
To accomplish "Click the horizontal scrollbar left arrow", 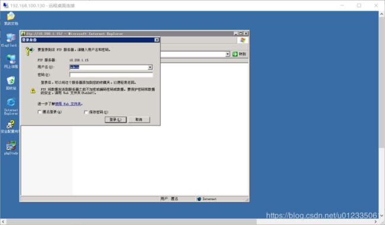I will point(3,221).
